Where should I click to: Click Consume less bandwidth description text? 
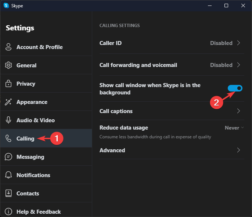[155, 137]
